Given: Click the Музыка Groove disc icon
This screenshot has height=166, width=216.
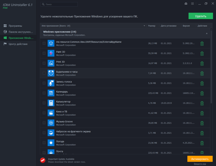Looking at the screenshot, I should (51, 123).
